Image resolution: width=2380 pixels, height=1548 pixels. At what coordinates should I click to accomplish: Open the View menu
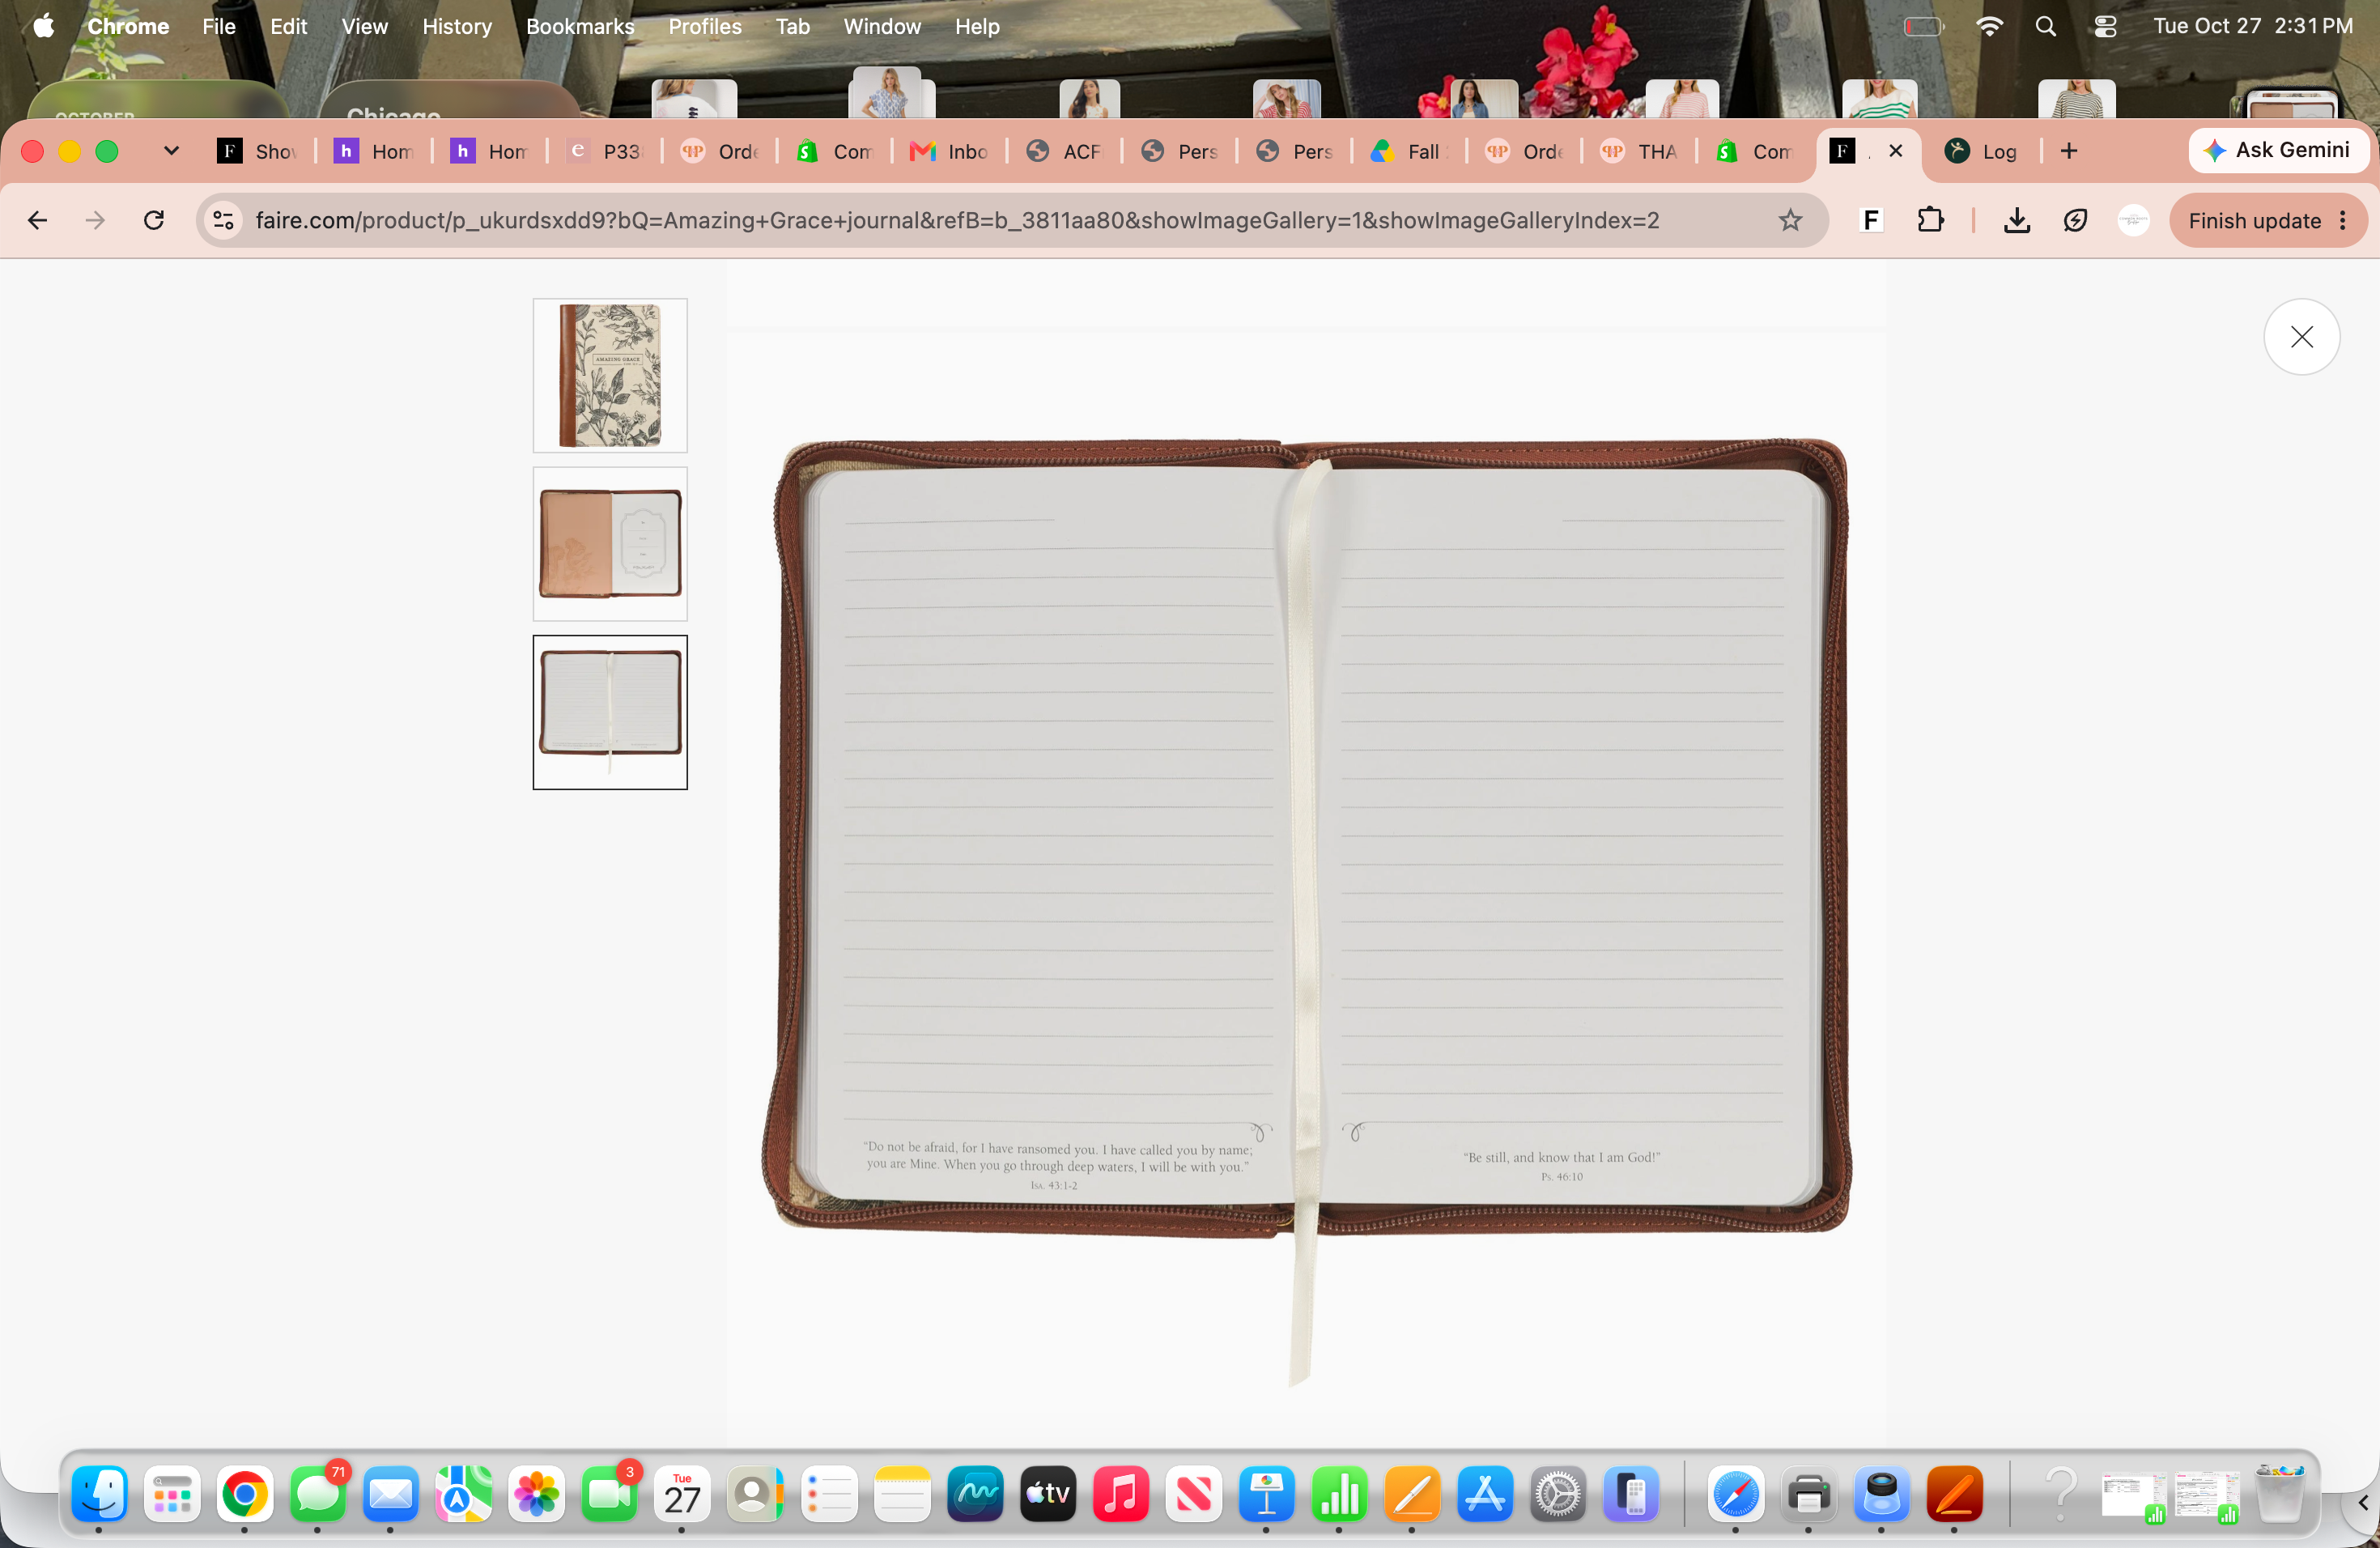[x=364, y=26]
